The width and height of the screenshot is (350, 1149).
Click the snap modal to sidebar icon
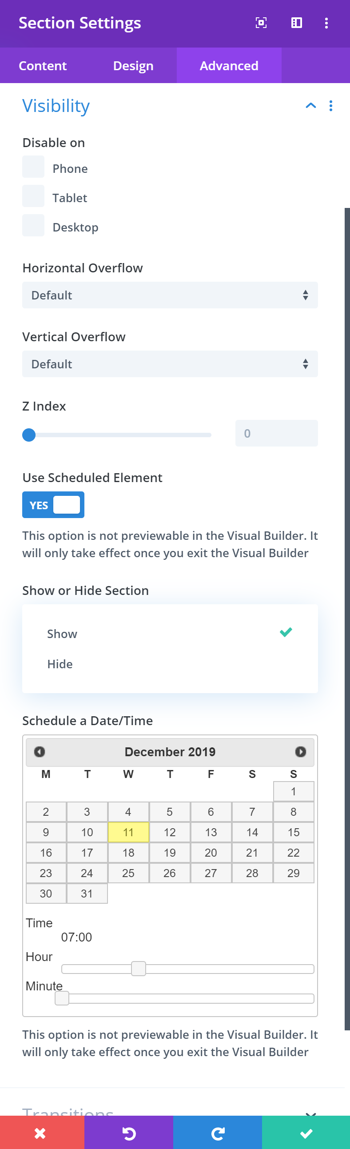tap(297, 23)
